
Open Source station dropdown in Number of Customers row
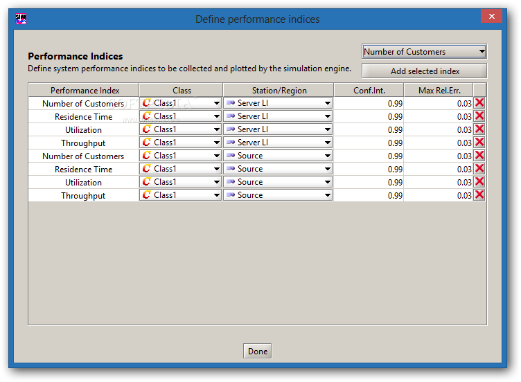click(x=278, y=156)
